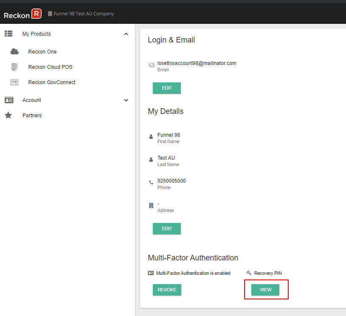Click the Funnel 98 Test AU Company name

tap(84, 14)
